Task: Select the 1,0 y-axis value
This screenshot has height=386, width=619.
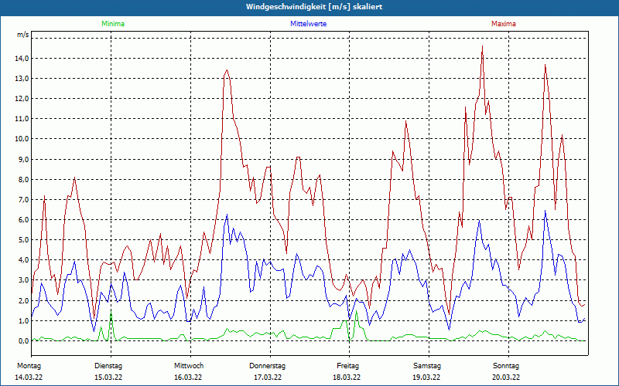Action: [22, 320]
